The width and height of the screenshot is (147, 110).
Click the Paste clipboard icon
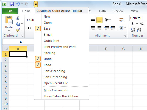pyautogui.click(x=9, y=20)
